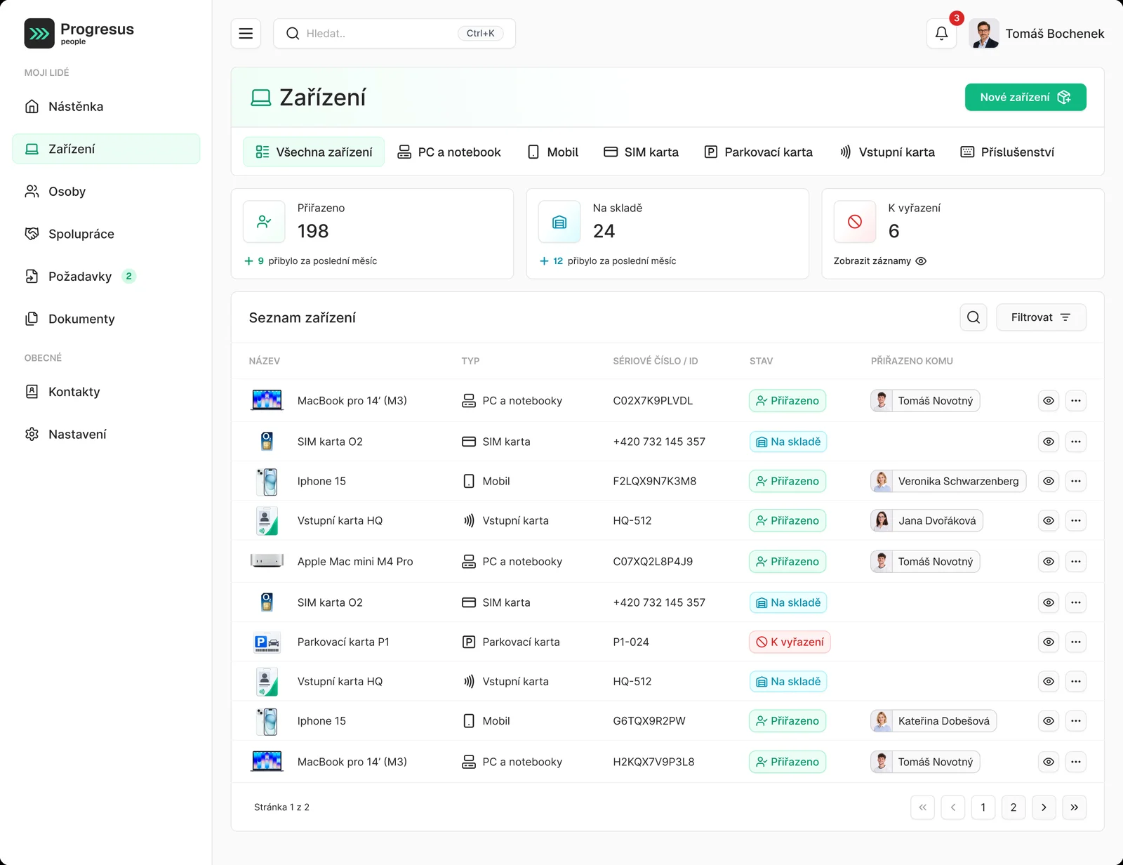The height and width of the screenshot is (865, 1123).
Task: Open Tomáš Novotný chip on Mac mini row
Action: pyautogui.click(x=925, y=562)
